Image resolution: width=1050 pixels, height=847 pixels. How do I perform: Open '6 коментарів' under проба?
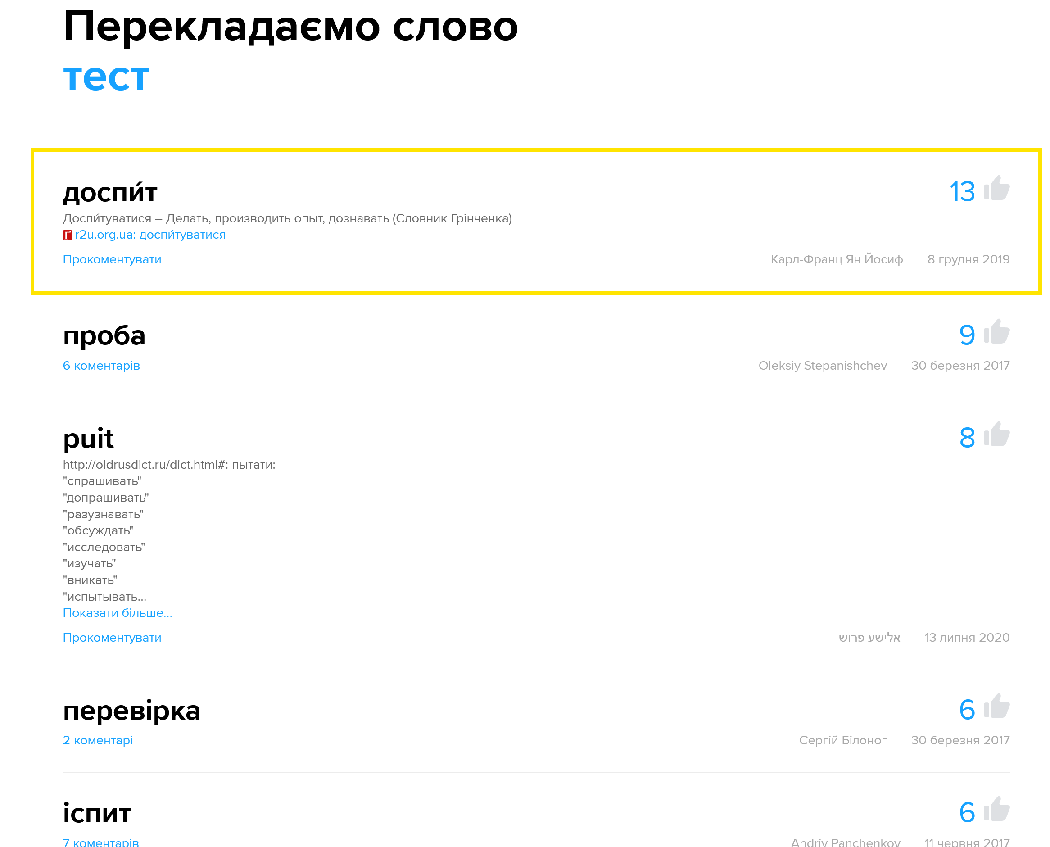click(x=101, y=366)
